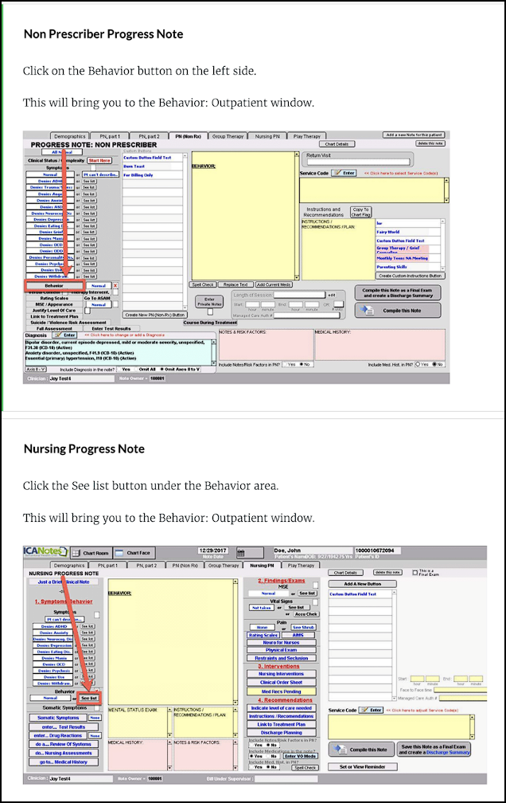
Task: Click Enter Private Notes button
Action: [x=210, y=302]
